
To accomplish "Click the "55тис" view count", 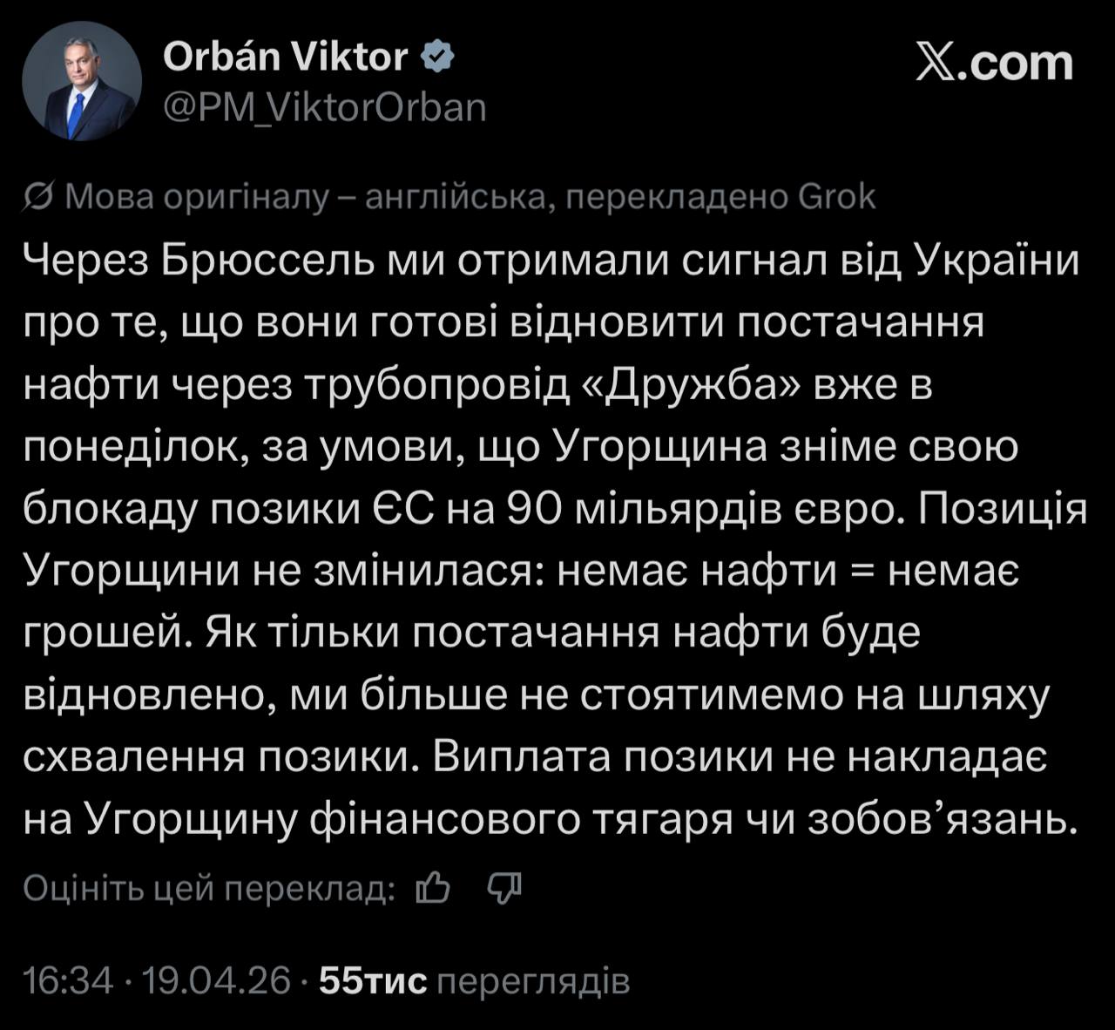I will [373, 981].
